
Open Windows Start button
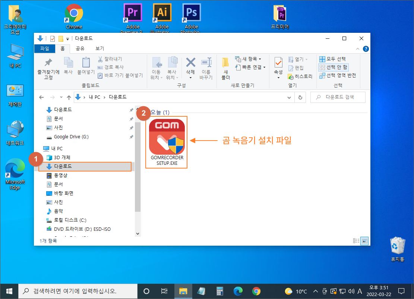pos(9,291)
